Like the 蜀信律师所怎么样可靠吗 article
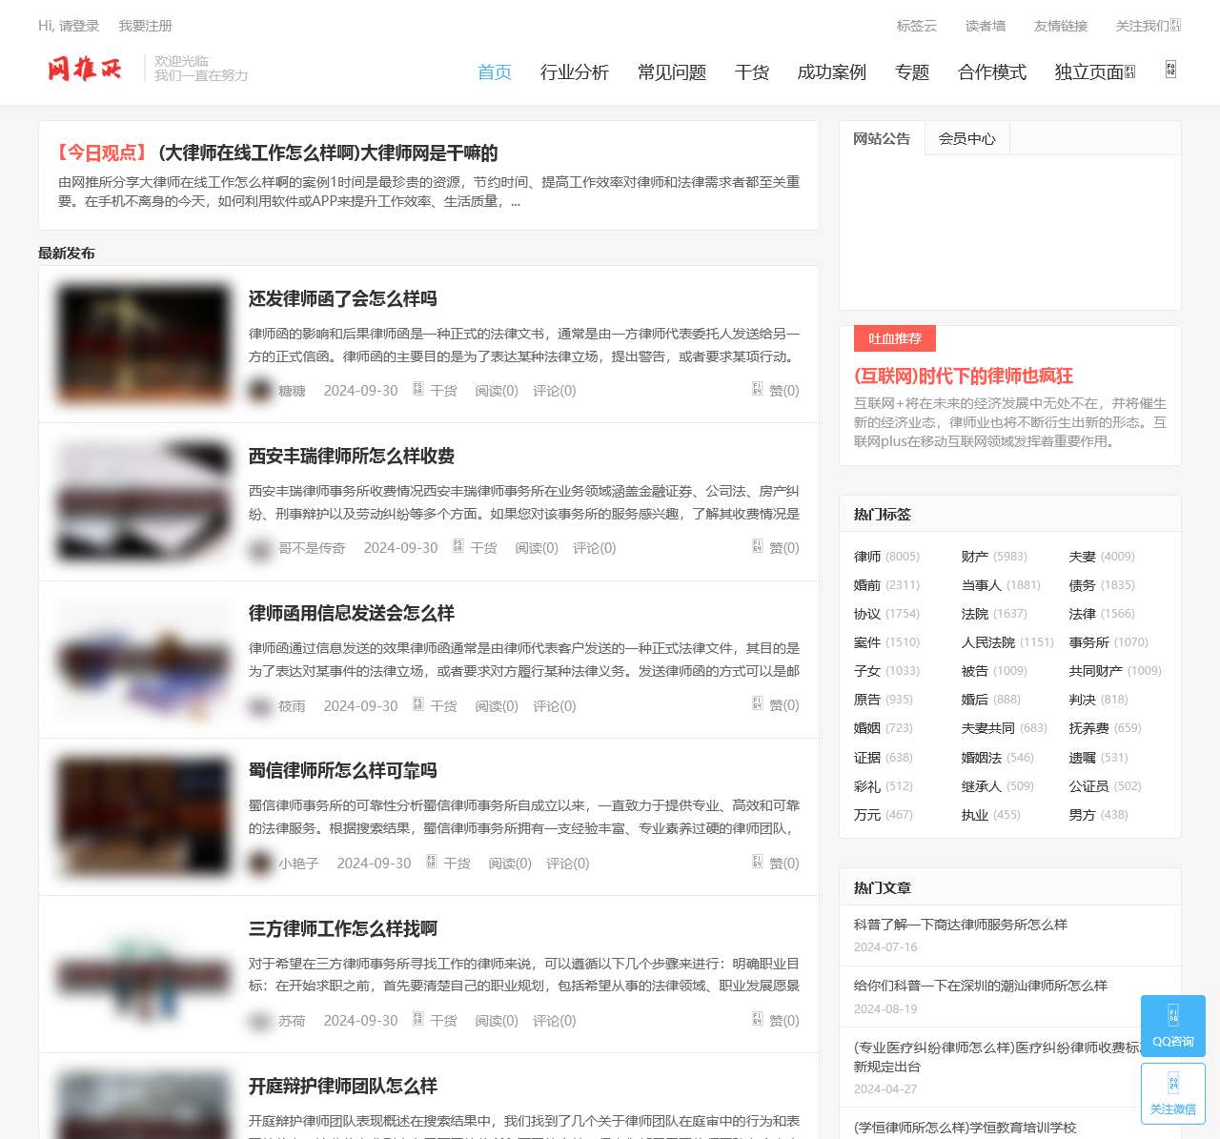Viewport: 1220px width, 1139px height. [776, 863]
